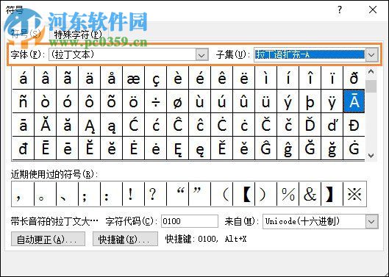The height and width of the screenshot is (277, 389).
Task: Select the ü umlaut symbol
Action: (265, 101)
